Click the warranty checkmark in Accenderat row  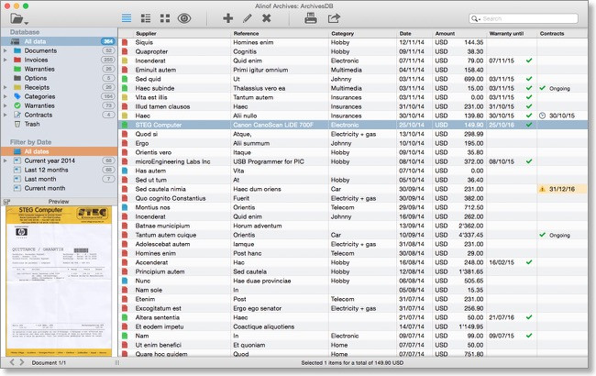529,262
